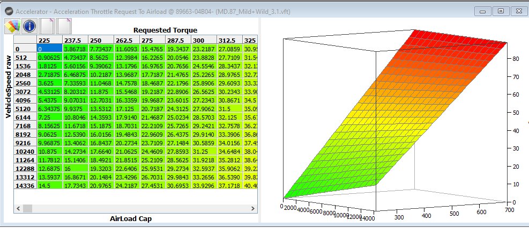Select row header 1536

click(x=25, y=66)
